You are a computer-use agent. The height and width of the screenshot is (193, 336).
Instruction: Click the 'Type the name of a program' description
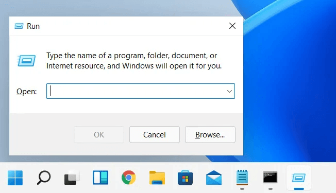pyautogui.click(x=134, y=61)
